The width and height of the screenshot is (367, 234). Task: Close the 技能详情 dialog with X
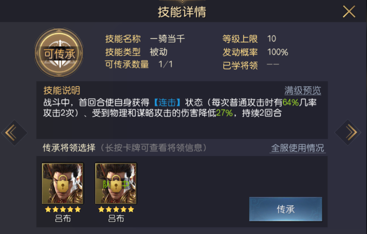[349, 12]
